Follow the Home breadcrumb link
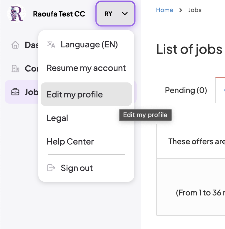 (x=164, y=10)
